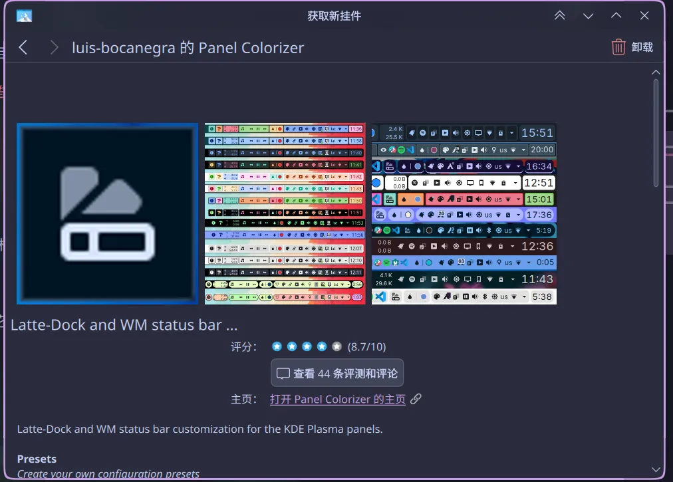Uninstall Panel Colorizer with the 卸载 button
The image size is (673, 482).
click(632, 47)
